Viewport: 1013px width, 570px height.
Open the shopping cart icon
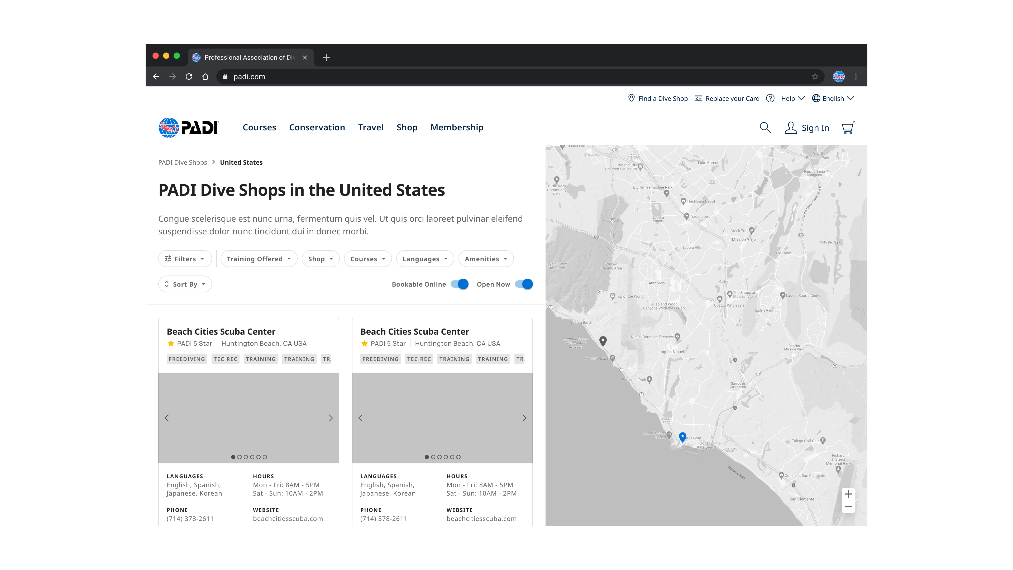pos(848,128)
